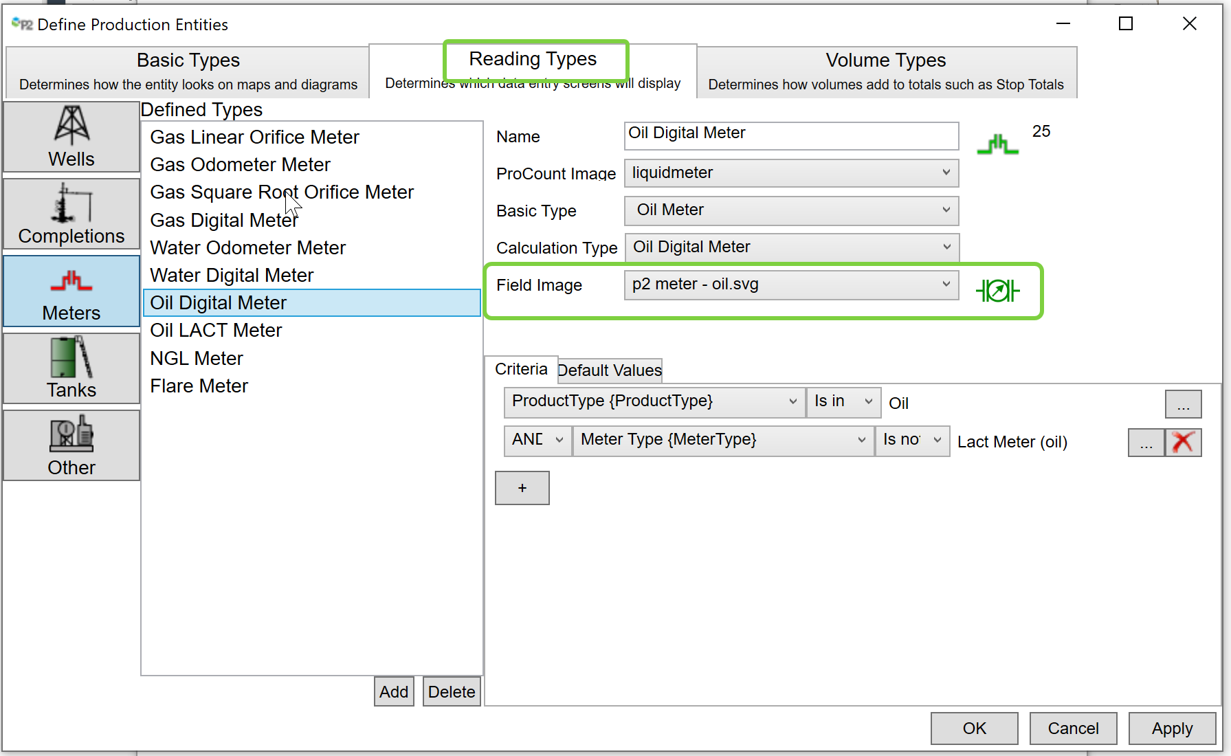Click the green field image preview icon
Viewport: 1231px width, 756px height.
(997, 291)
